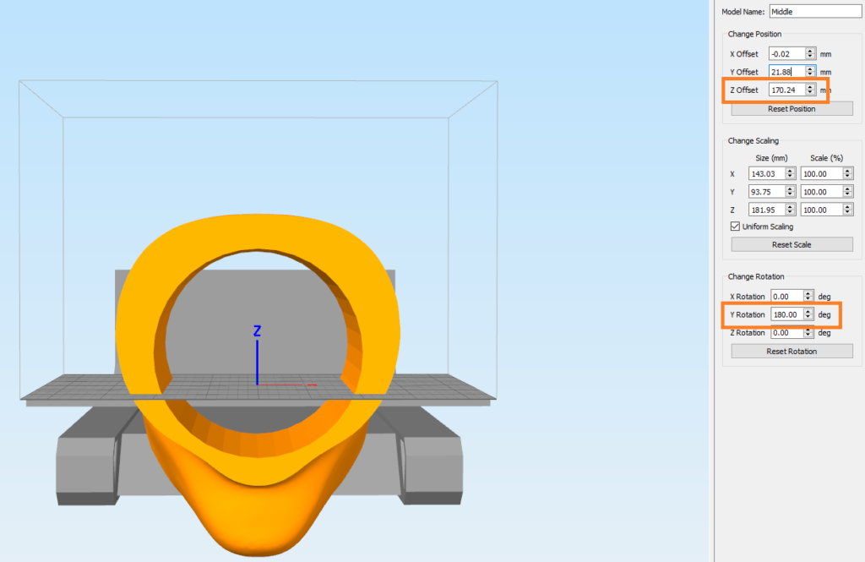The height and width of the screenshot is (562, 865).
Task: Increase Z Scale percent with up arrow
Action: coord(848,207)
